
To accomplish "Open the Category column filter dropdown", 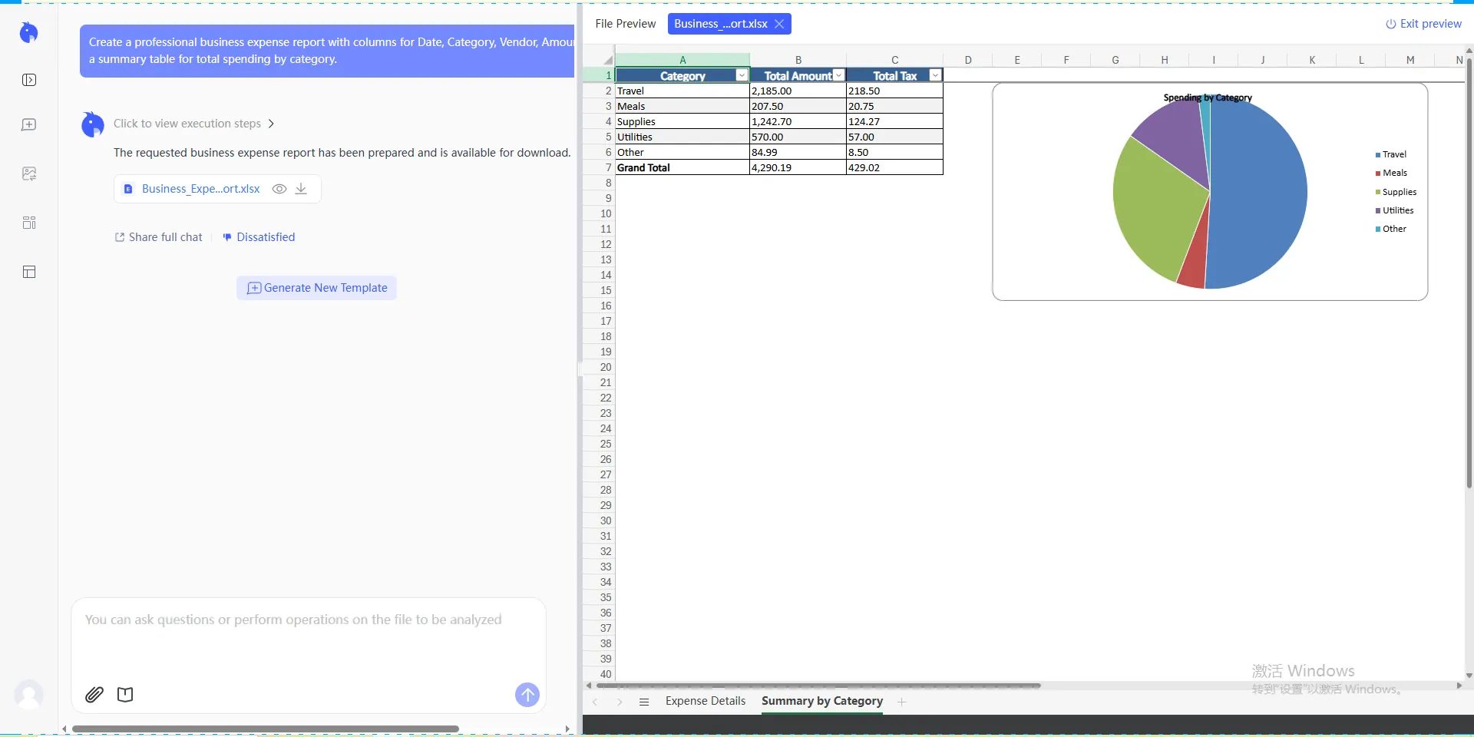I will [741, 75].
